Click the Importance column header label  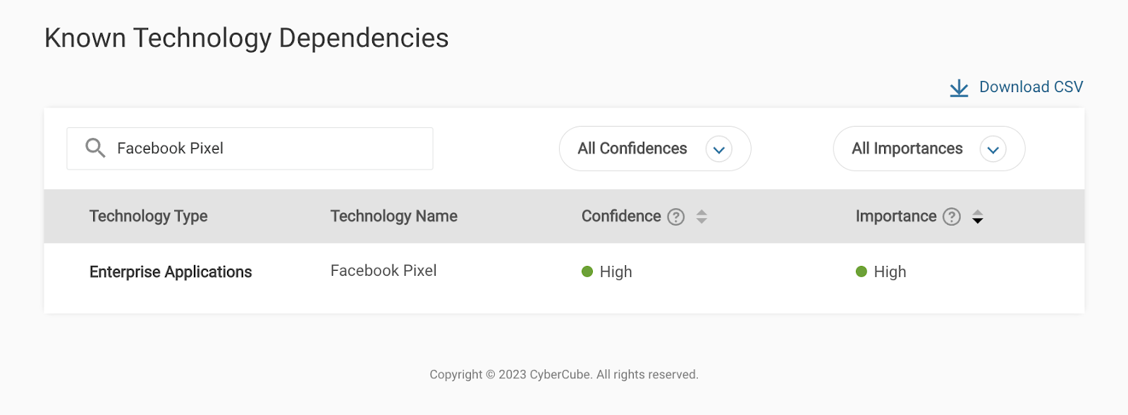[x=896, y=216]
